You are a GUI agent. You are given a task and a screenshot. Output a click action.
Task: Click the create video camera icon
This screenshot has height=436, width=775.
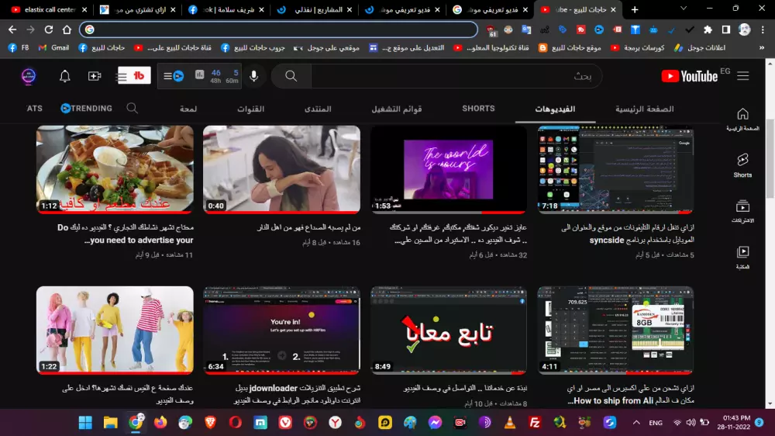click(95, 76)
